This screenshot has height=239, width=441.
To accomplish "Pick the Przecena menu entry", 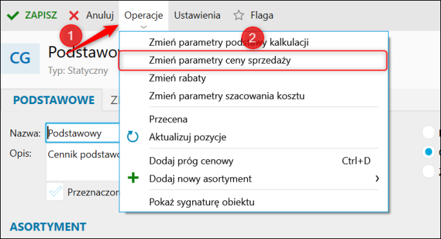I will pos(253,119).
